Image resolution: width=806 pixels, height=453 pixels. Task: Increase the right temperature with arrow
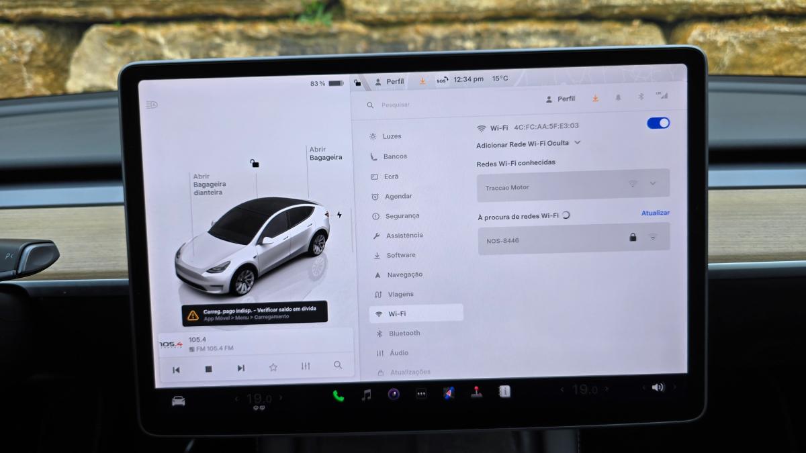tap(607, 389)
